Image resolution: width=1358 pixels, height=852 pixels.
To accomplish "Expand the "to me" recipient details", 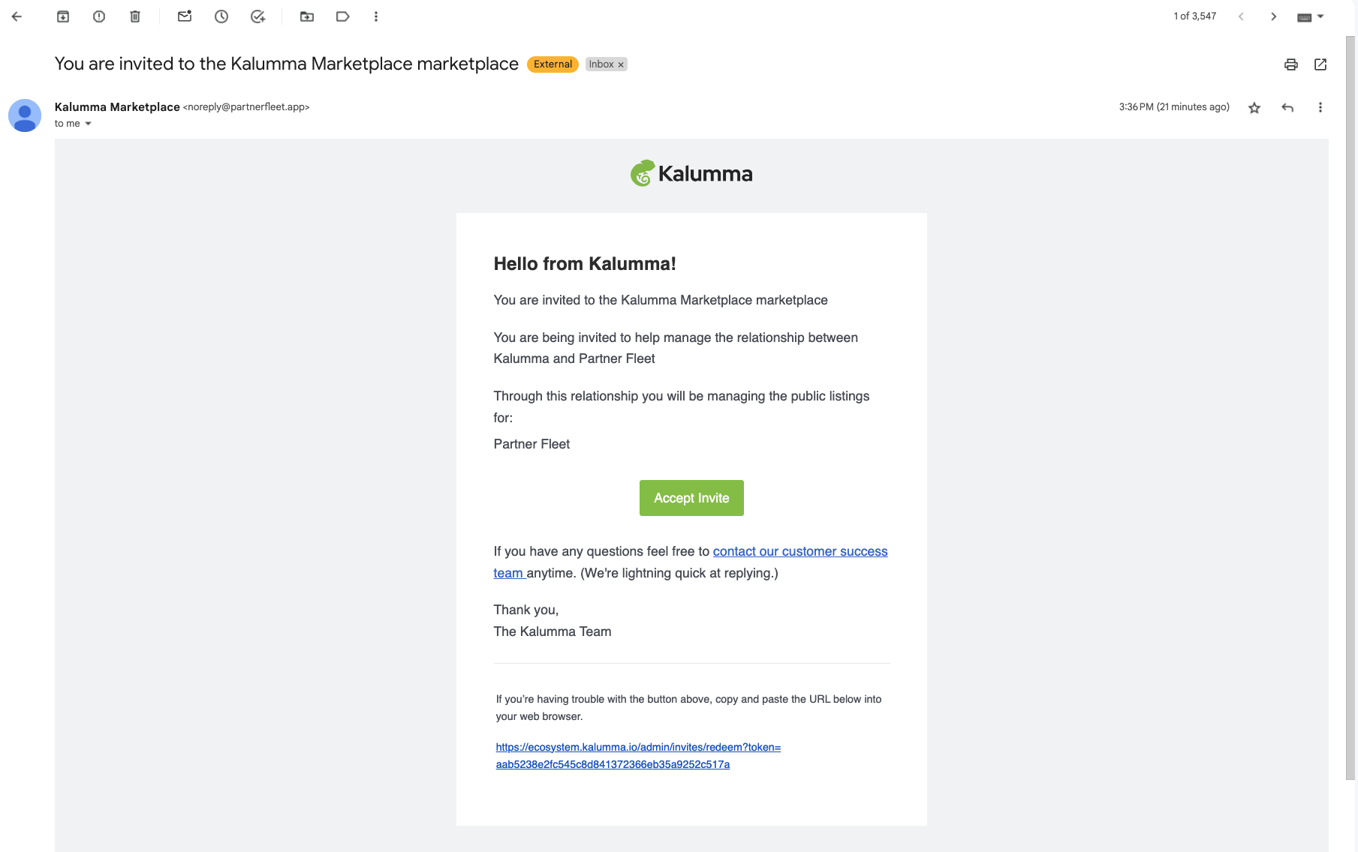I will point(88,124).
